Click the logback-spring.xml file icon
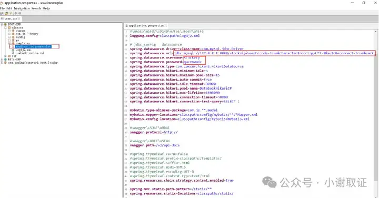Viewport: 379px width, 198px height. click(x=13, y=53)
